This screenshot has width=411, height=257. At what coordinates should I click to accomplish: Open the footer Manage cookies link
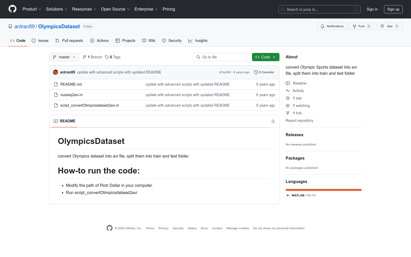(x=238, y=228)
